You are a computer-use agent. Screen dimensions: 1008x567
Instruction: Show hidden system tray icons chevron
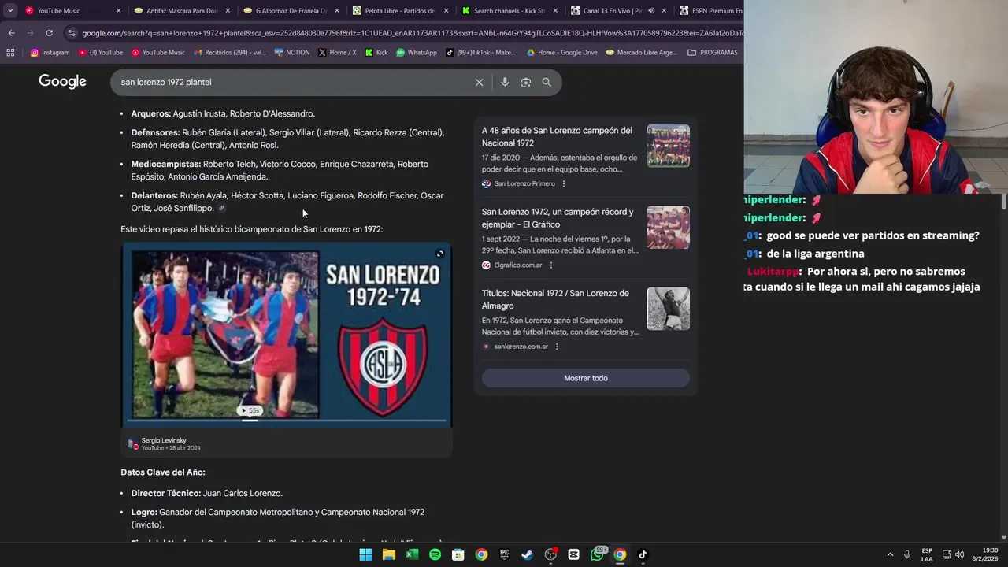click(891, 554)
